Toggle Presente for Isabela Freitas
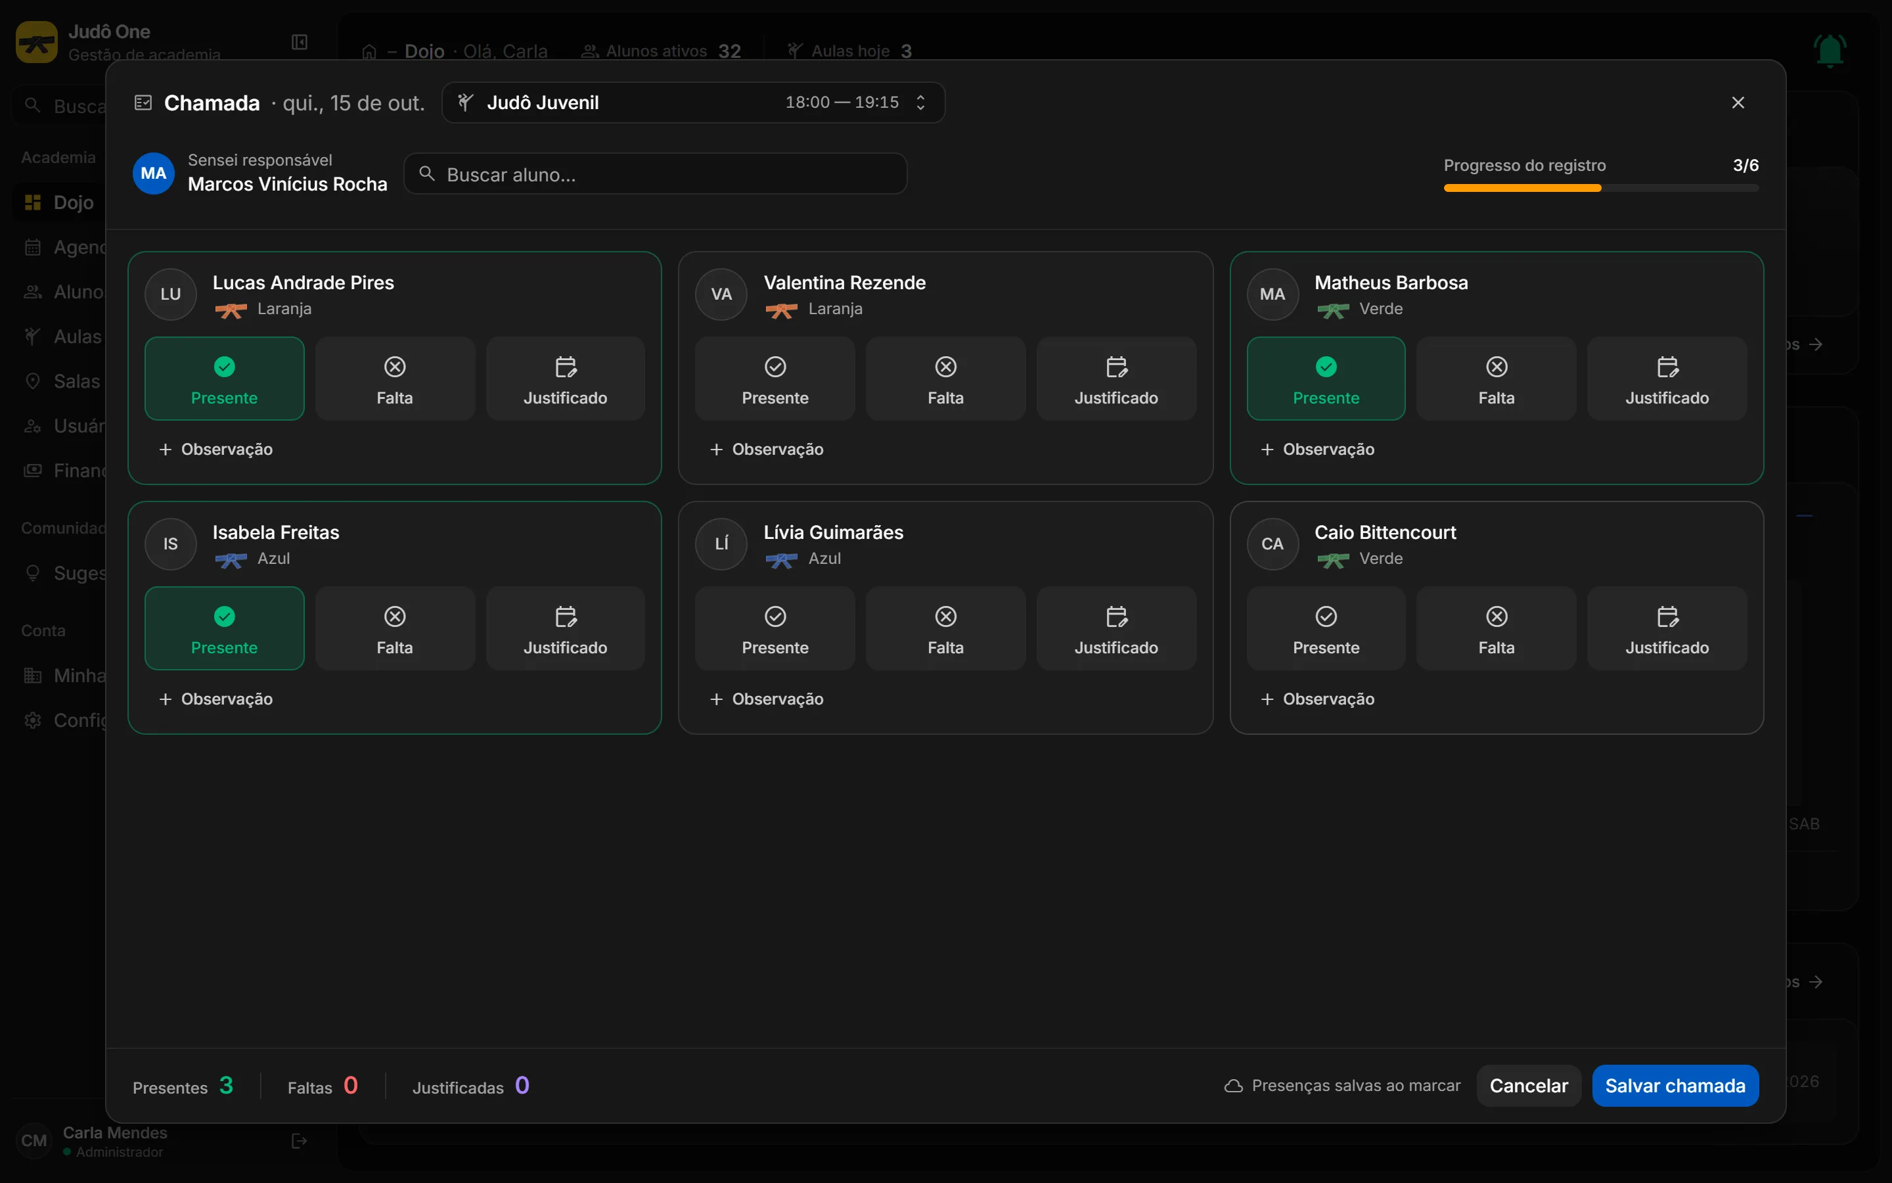This screenshot has height=1183, width=1892. (225, 628)
